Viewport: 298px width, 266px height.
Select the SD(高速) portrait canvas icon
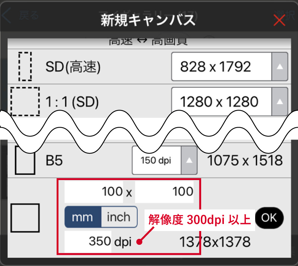(x=25, y=67)
